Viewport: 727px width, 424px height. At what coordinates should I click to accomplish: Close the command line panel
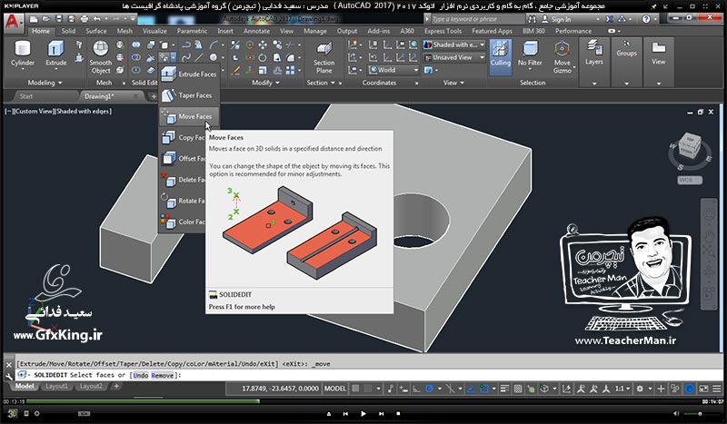click(8, 365)
